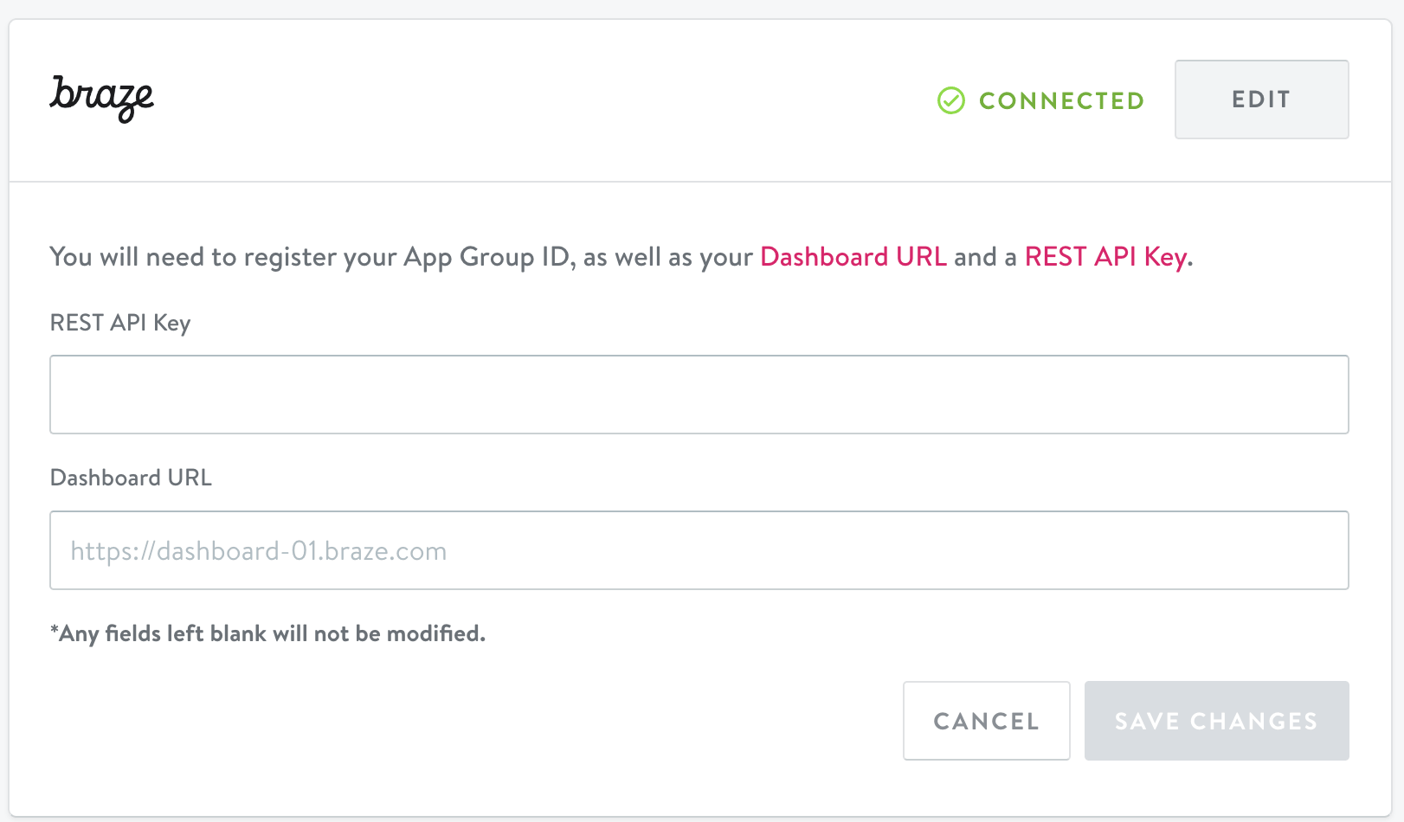The image size is (1404, 822).
Task: Focus the REST API Key input field
Action: [699, 395]
